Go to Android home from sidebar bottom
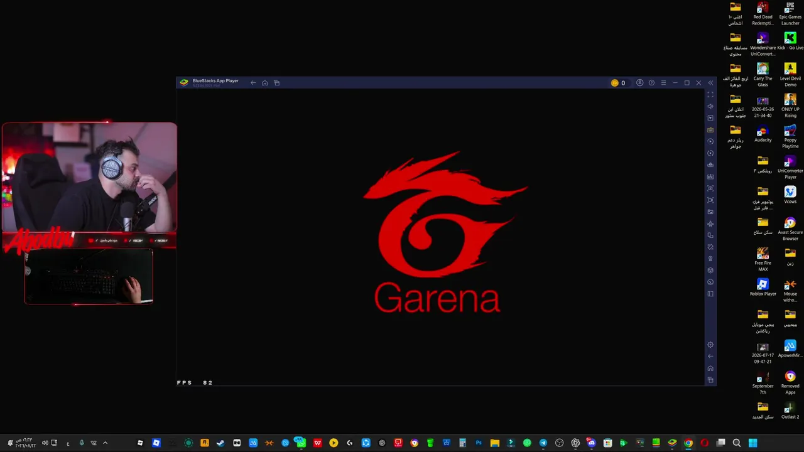This screenshot has height=452, width=804. 710,369
